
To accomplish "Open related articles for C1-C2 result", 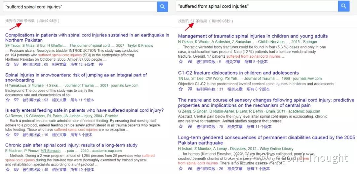I will tap(235, 89).
